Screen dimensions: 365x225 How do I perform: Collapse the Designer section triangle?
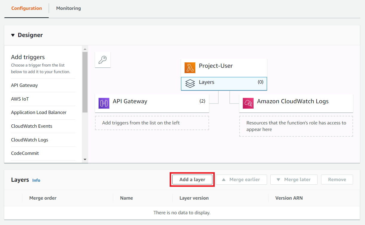(x=13, y=35)
